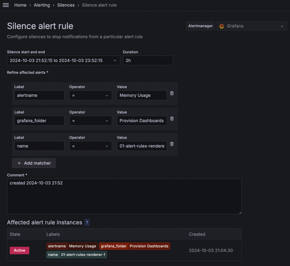Click the Active state badge
The width and height of the screenshot is (290, 266).
coord(20,250)
